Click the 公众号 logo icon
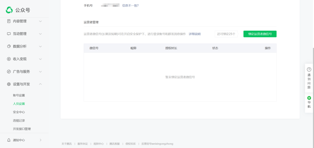The height and width of the screenshot is (148, 314). click(x=10, y=10)
